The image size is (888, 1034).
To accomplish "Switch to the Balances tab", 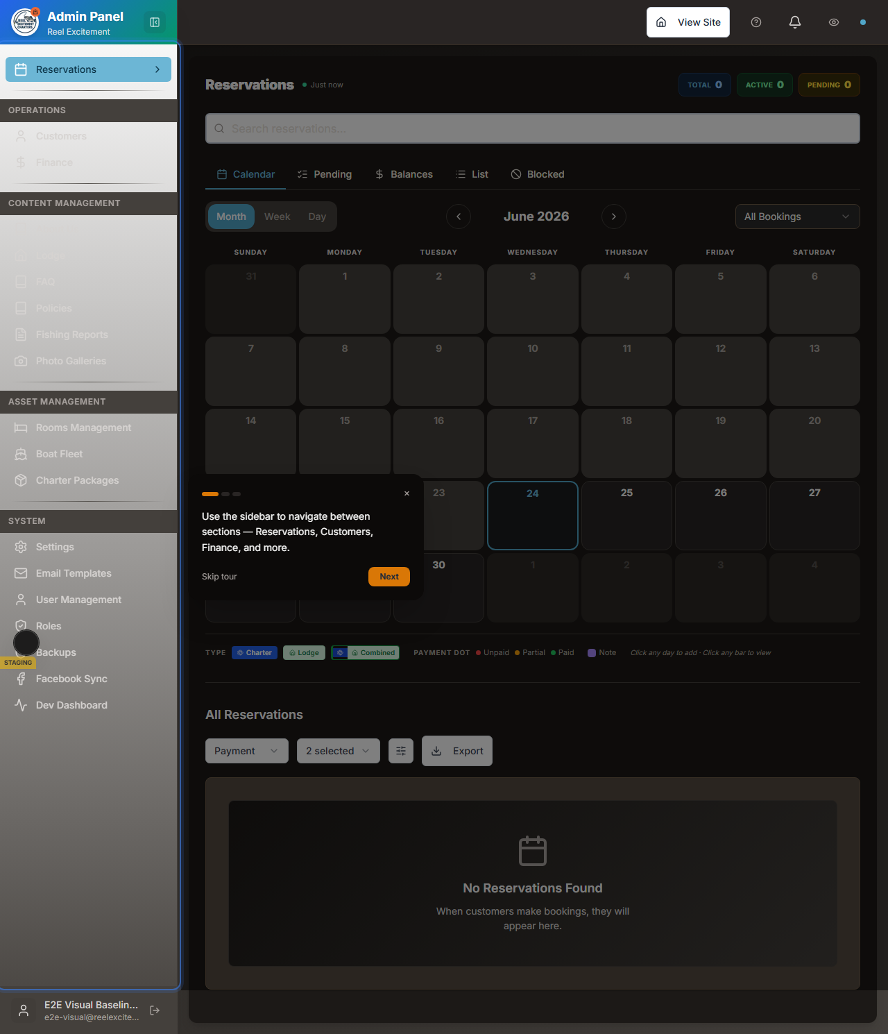I will pyautogui.click(x=404, y=174).
